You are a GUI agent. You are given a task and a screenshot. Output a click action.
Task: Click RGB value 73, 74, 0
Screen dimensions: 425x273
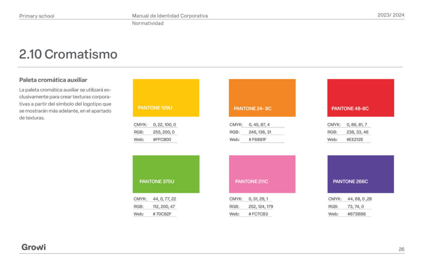click(x=356, y=206)
